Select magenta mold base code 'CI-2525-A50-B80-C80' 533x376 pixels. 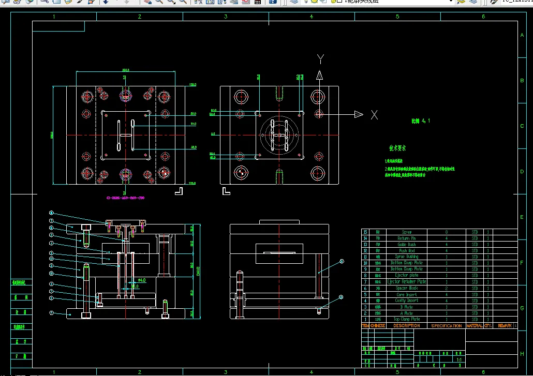click(125, 198)
